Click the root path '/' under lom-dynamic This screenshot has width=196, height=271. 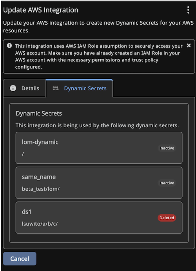pyautogui.click(x=23, y=154)
